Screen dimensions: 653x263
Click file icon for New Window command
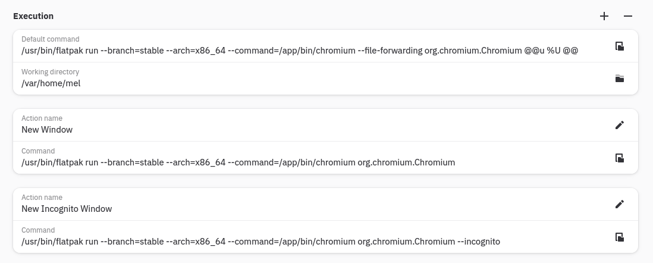click(x=619, y=158)
